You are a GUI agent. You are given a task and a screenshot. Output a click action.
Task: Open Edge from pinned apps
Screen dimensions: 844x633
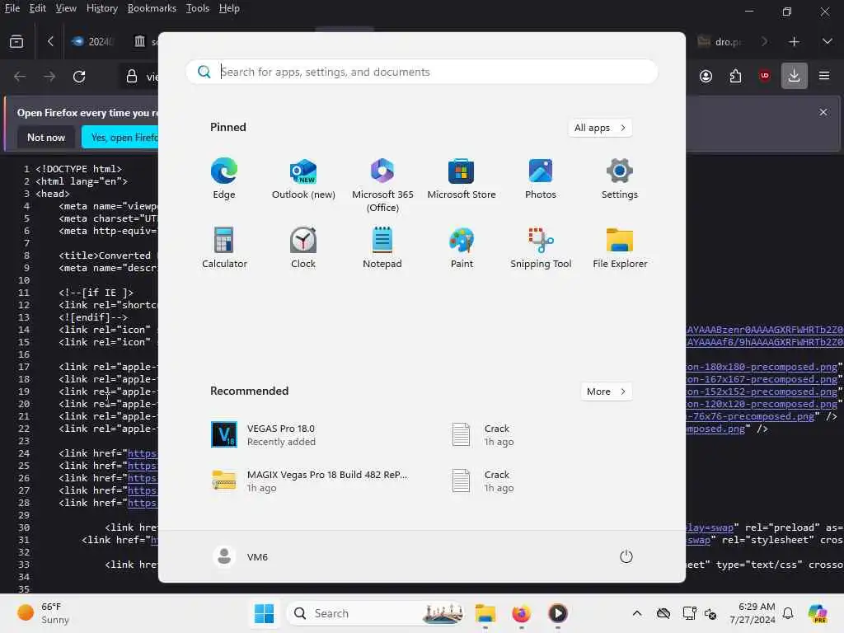(x=223, y=178)
